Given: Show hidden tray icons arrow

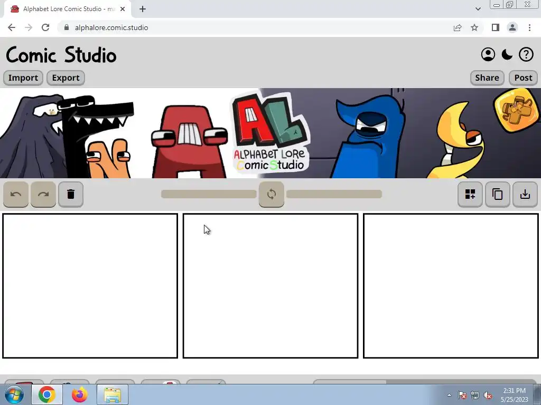Looking at the screenshot, I should point(449,395).
